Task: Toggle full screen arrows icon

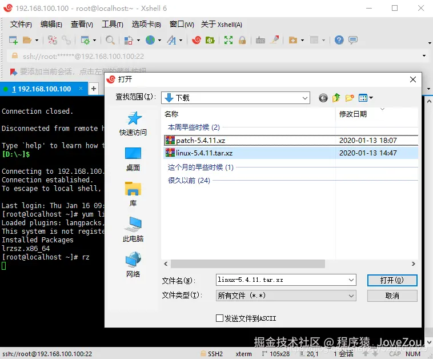Action: point(228,41)
